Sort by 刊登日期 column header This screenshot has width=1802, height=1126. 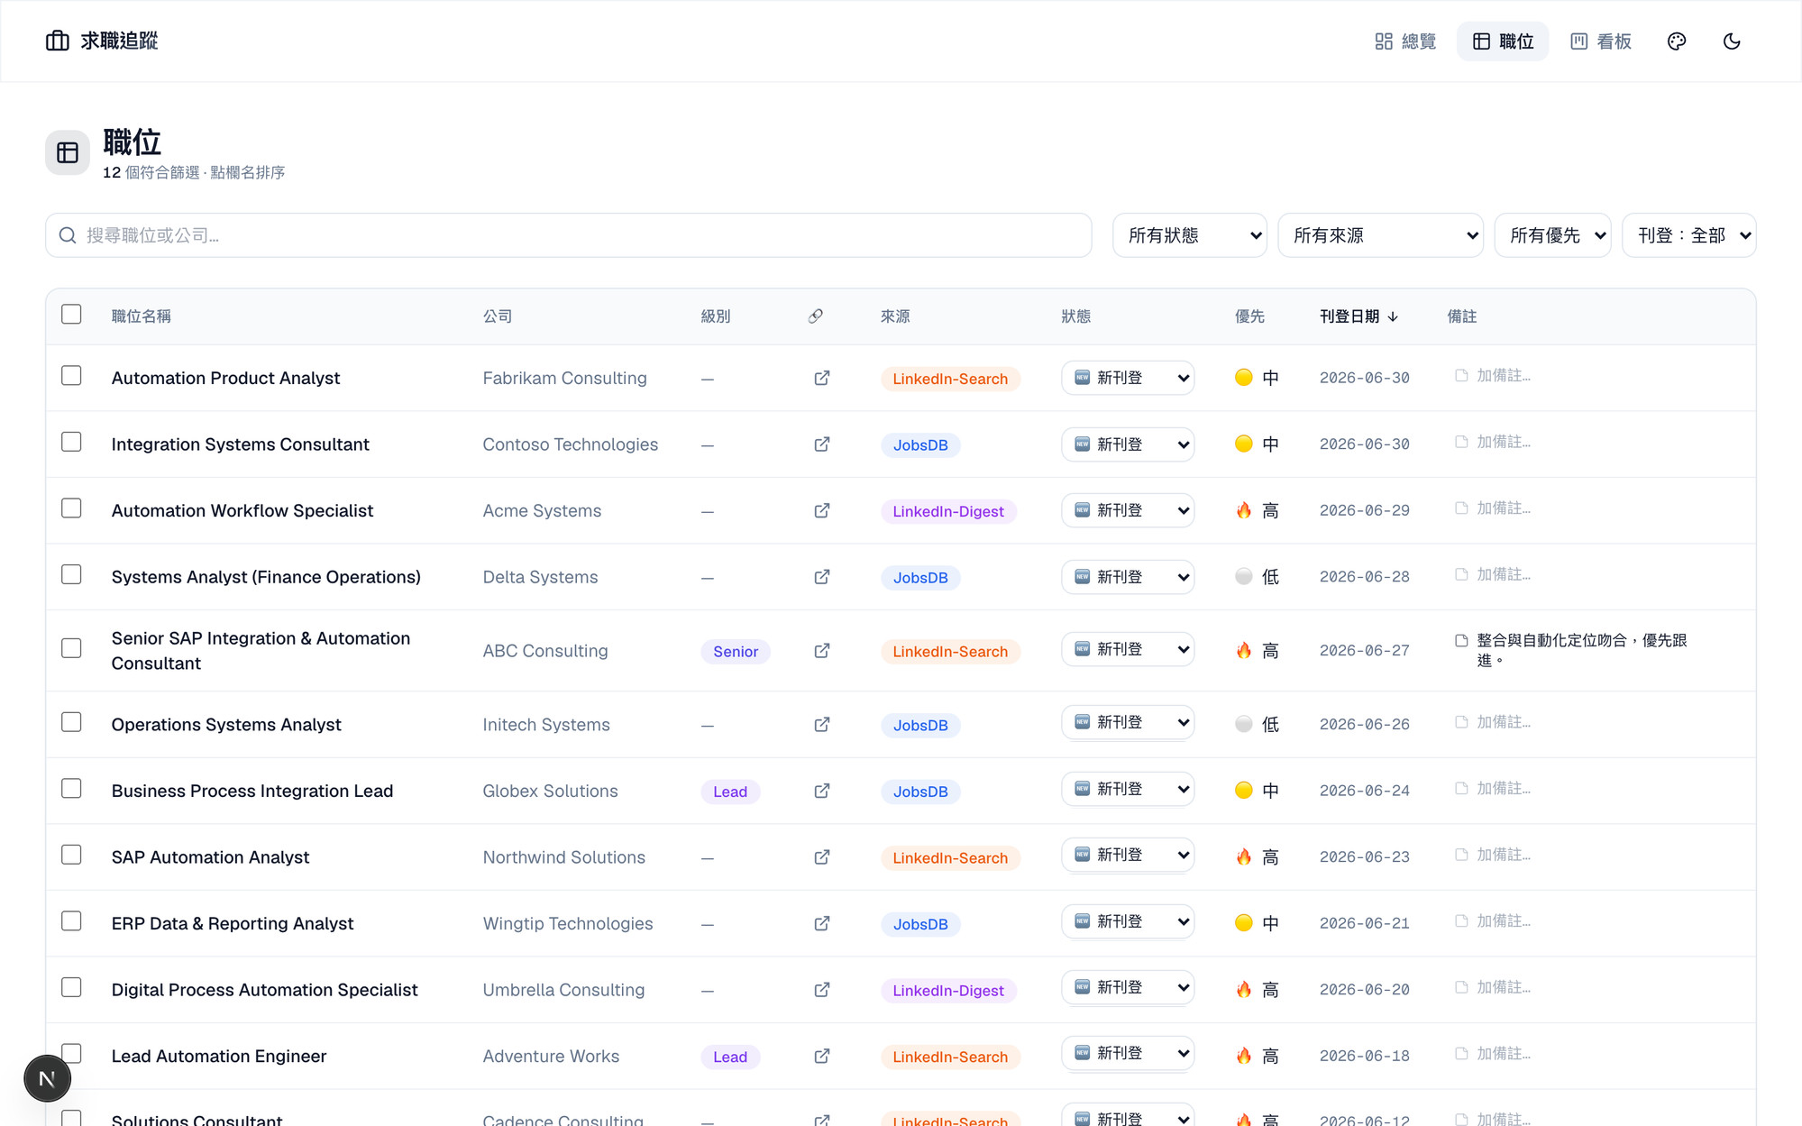tap(1358, 316)
